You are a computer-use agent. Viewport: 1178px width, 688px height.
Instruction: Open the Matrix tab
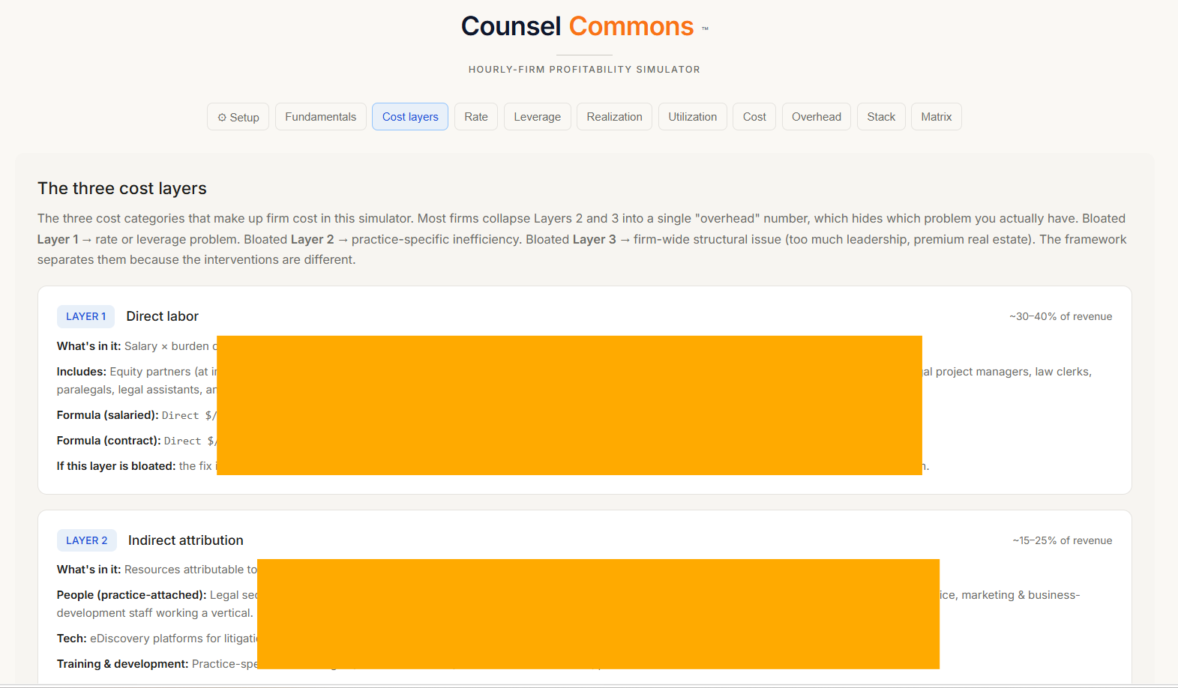point(936,117)
